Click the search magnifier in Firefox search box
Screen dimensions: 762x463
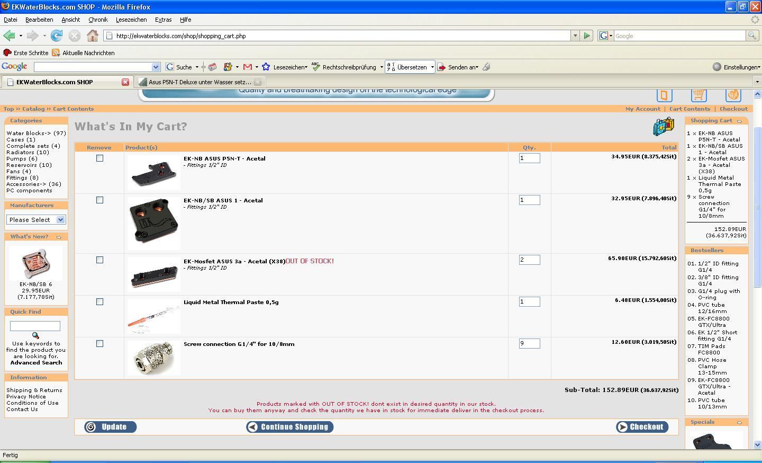click(751, 36)
